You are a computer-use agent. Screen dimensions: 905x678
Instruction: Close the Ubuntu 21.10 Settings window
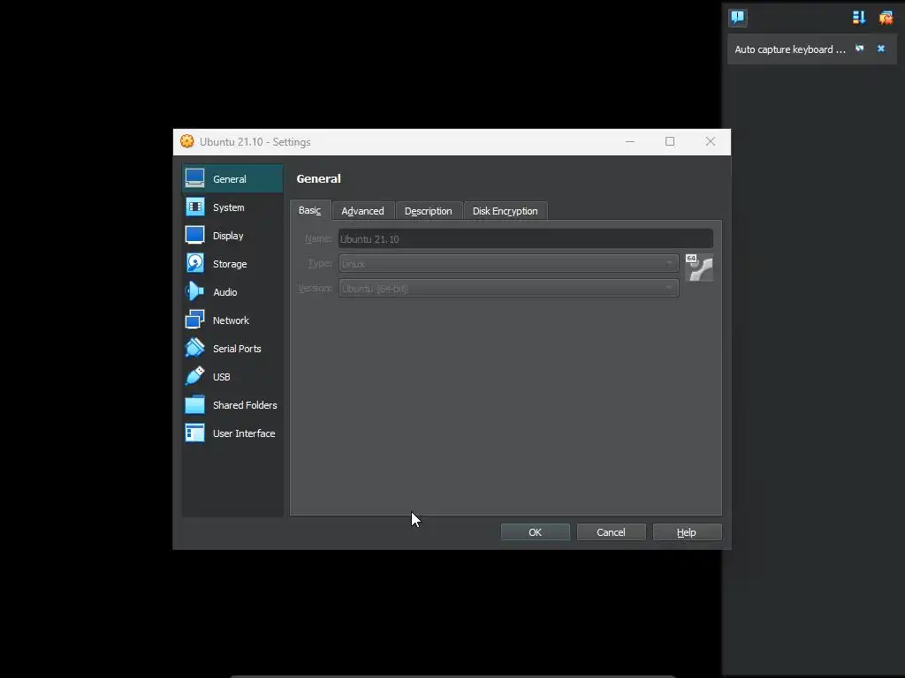[710, 142]
